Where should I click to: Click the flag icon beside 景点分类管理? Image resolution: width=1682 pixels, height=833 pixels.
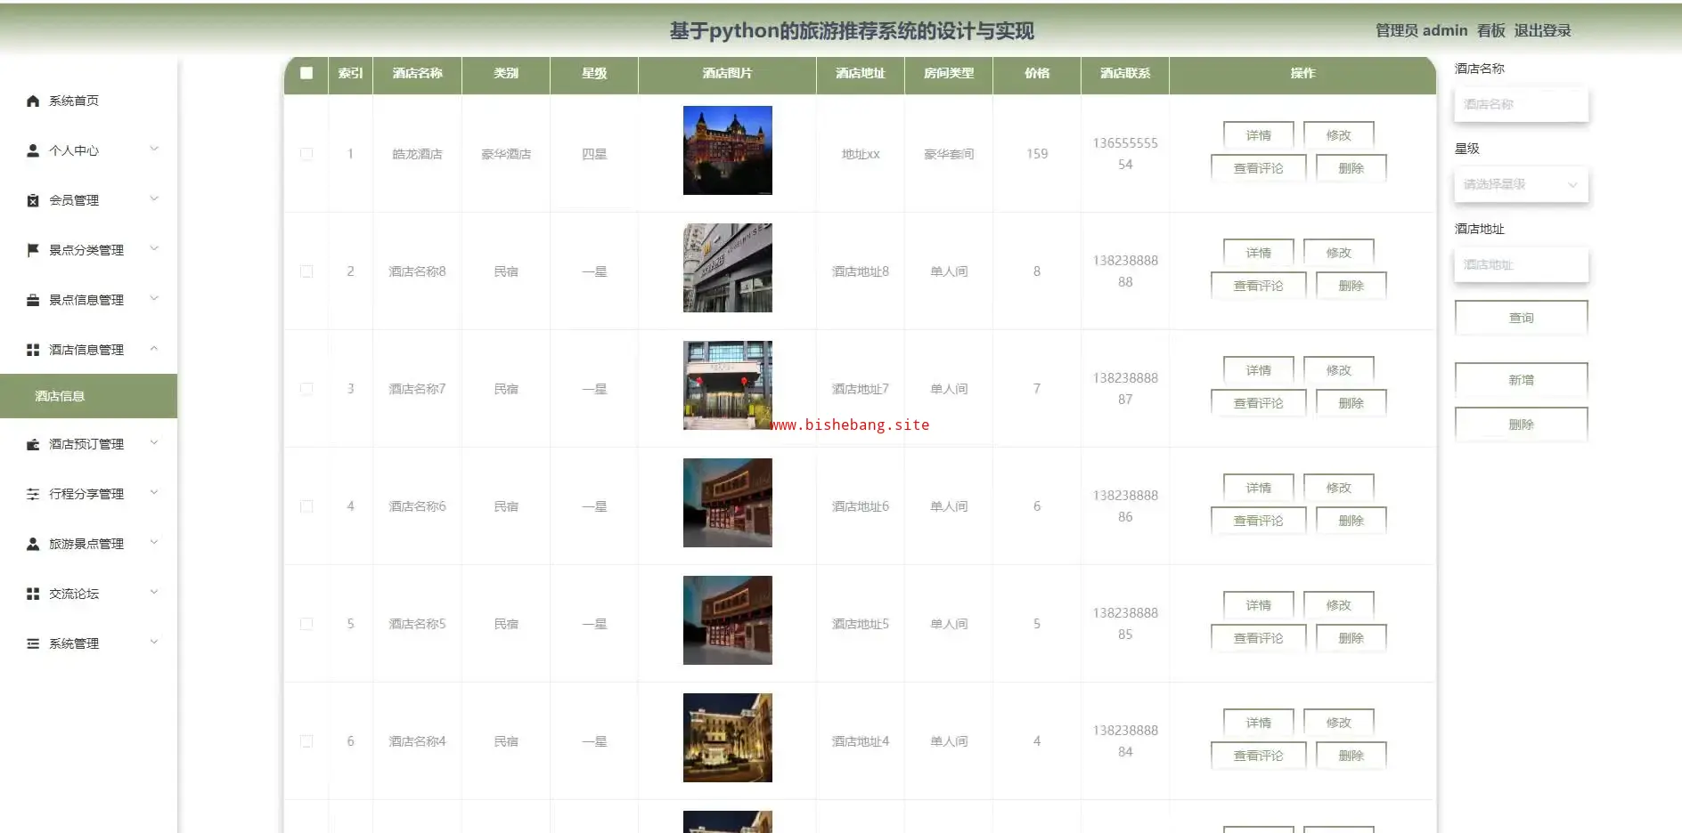(33, 250)
